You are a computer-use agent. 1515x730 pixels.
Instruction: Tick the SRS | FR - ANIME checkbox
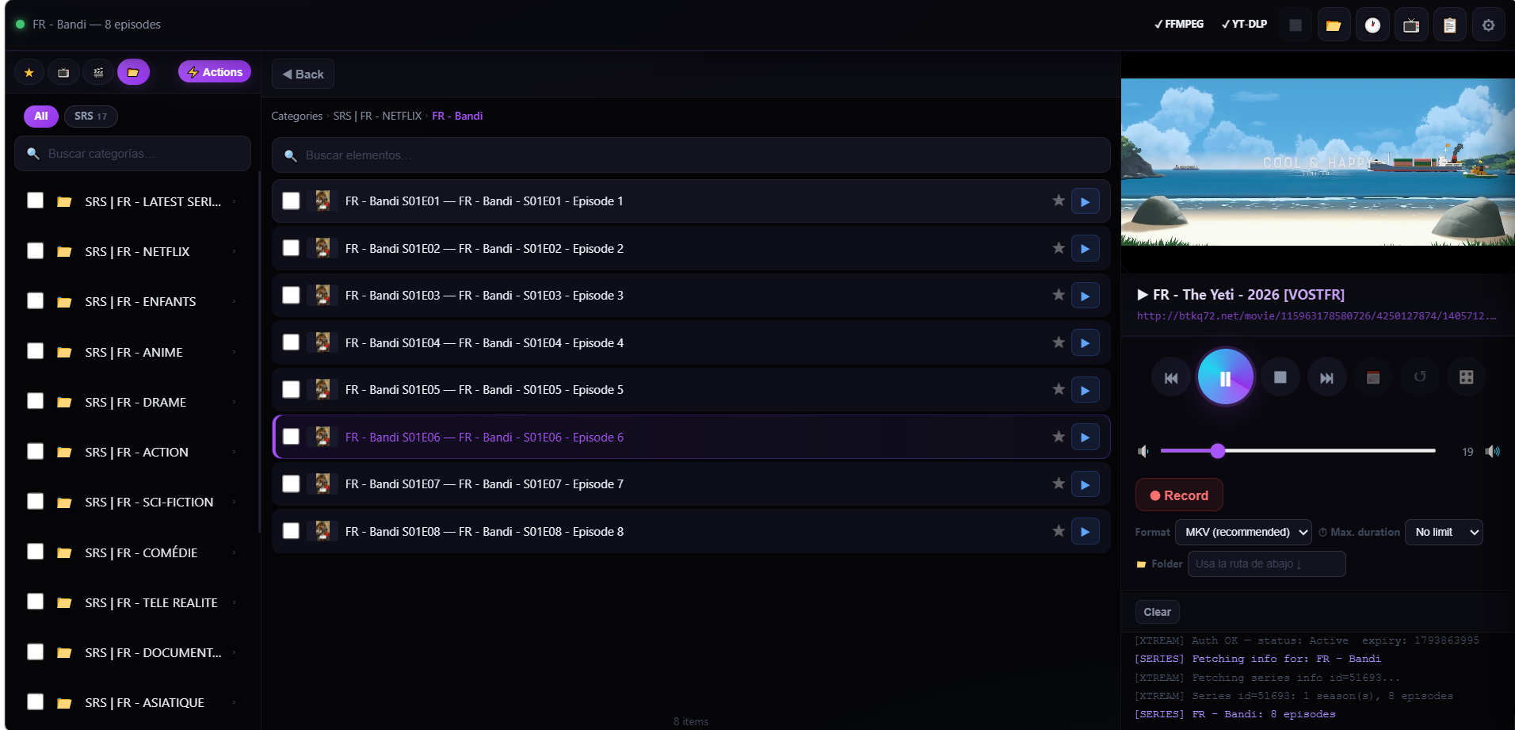click(36, 351)
